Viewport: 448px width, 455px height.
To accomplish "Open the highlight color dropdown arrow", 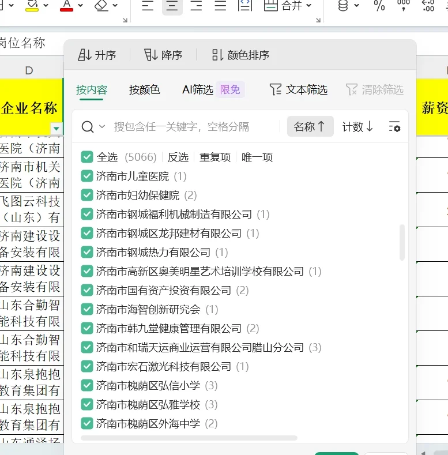I will [46, 5].
